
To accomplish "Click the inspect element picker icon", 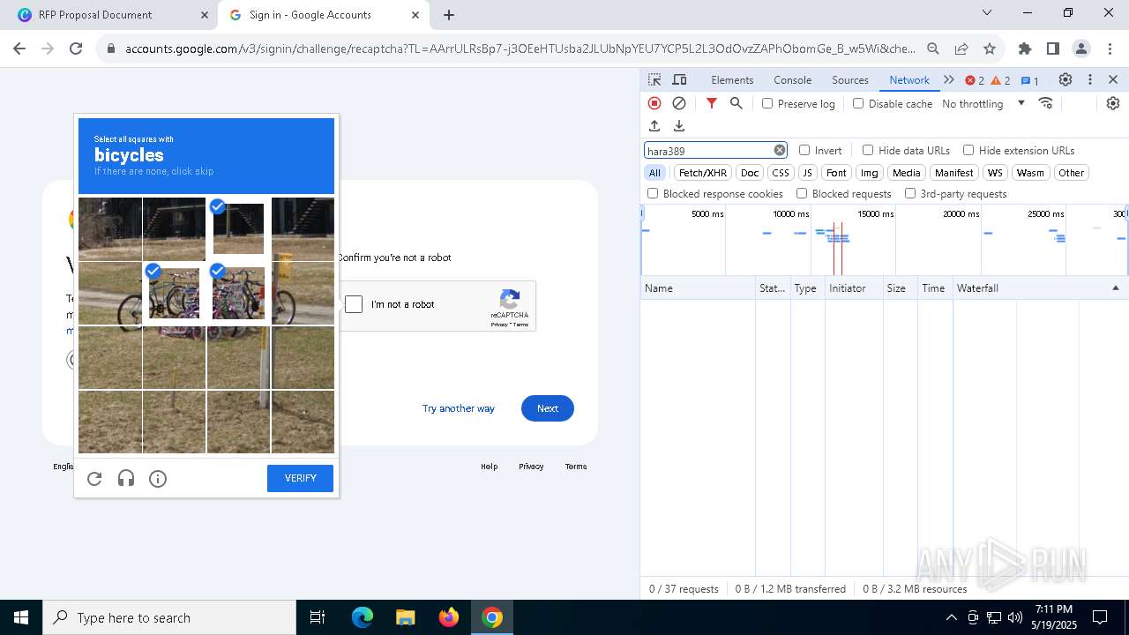I will pyautogui.click(x=654, y=79).
